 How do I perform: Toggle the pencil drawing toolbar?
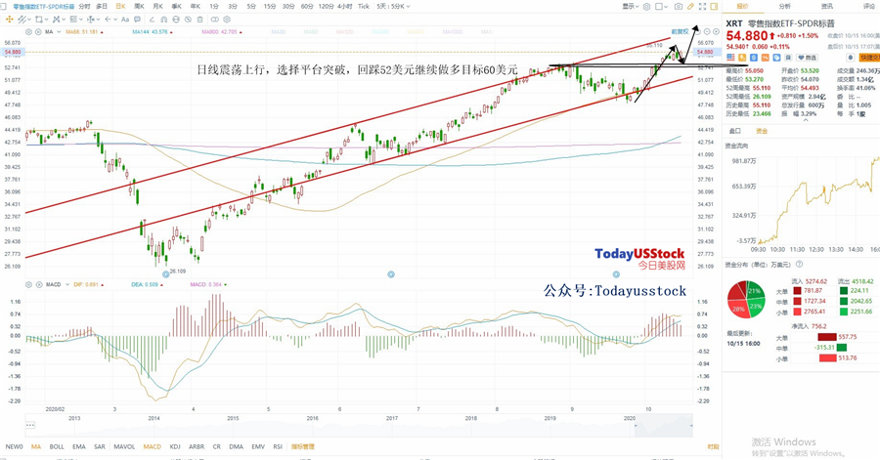tap(690, 7)
